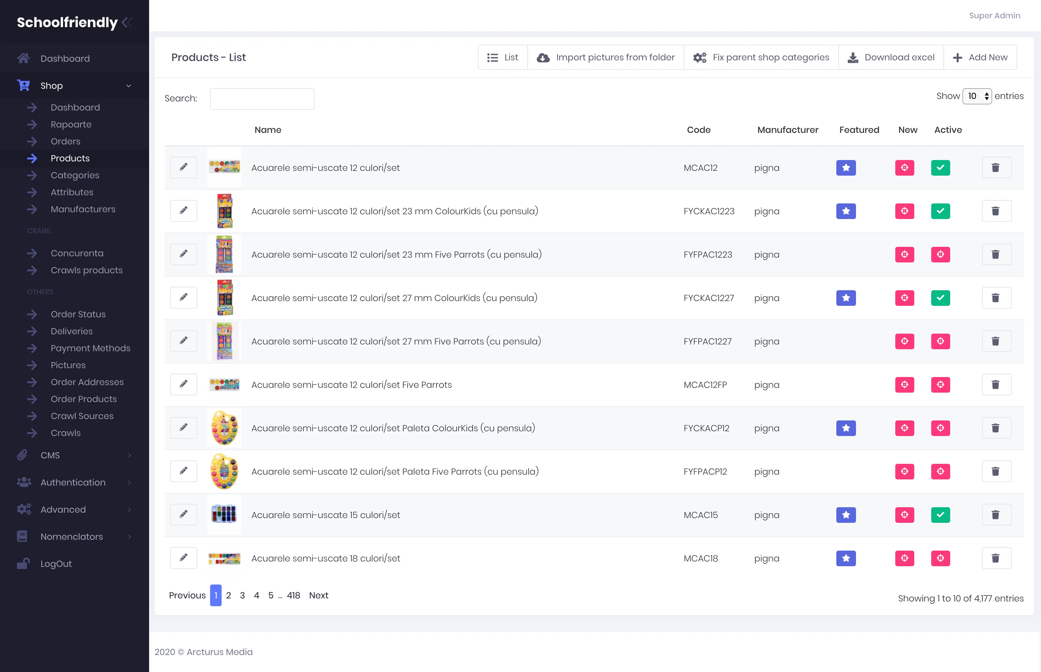Click the home icon next to Dashboard

(23, 58)
